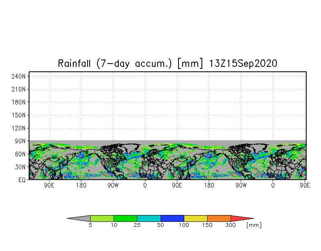Select the blue 50-100 mm swatch
Image resolution: width=321 pixels, height=251 pixels.
(x=172, y=218)
